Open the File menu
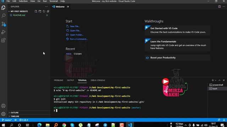This screenshot has width=227, height=127. [8, 1]
